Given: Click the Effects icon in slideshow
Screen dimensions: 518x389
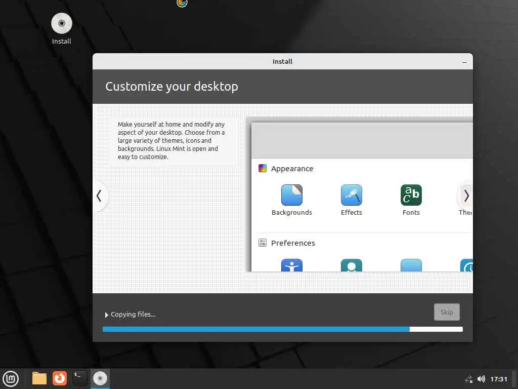Looking at the screenshot, I should click(x=352, y=195).
